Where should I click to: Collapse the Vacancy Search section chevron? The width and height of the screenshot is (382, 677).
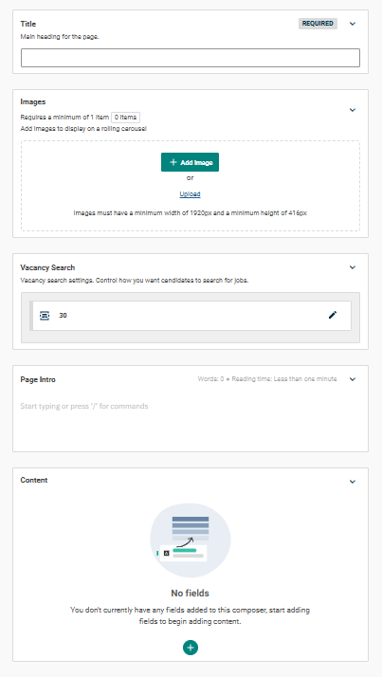point(353,267)
